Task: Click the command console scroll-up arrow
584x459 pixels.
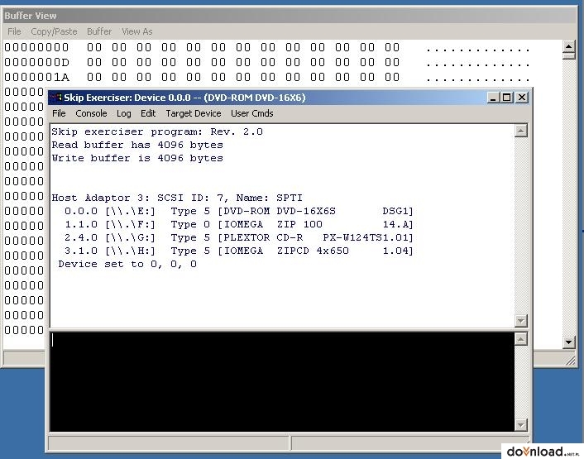Action: tap(520, 339)
